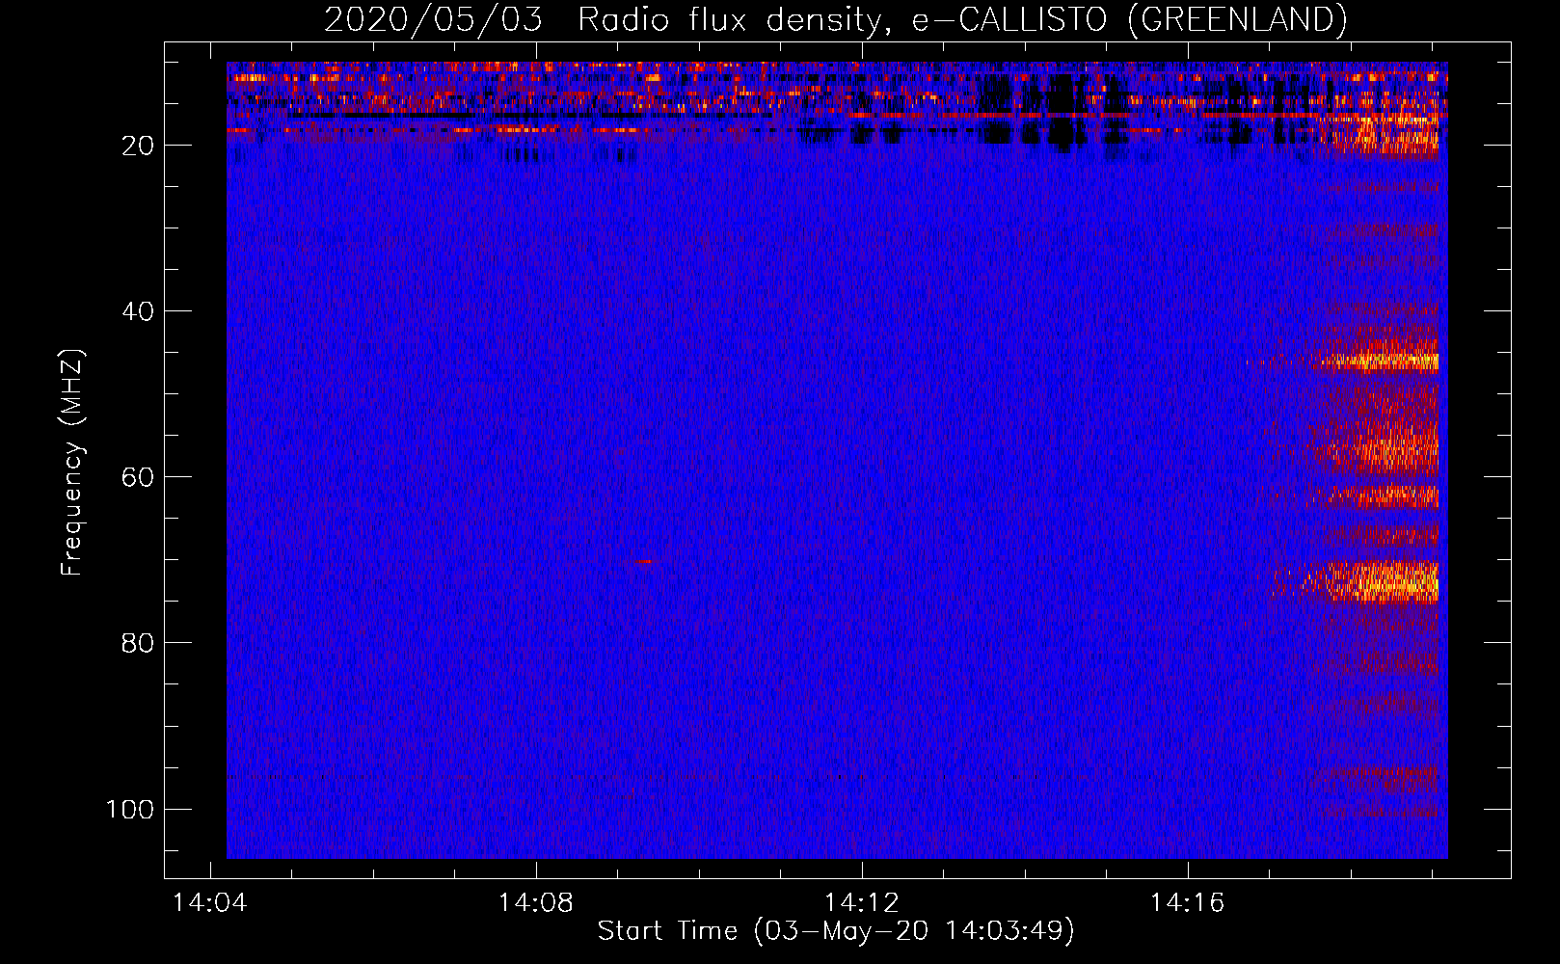Click the 100 MHz frequency tick label
This screenshot has width=1560, height=964.
(x=130, y=809)
